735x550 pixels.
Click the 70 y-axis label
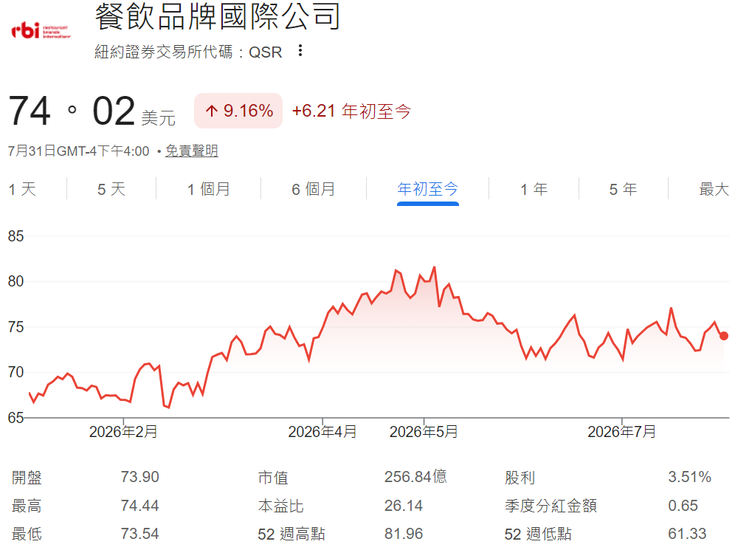(x=15, y=372)
